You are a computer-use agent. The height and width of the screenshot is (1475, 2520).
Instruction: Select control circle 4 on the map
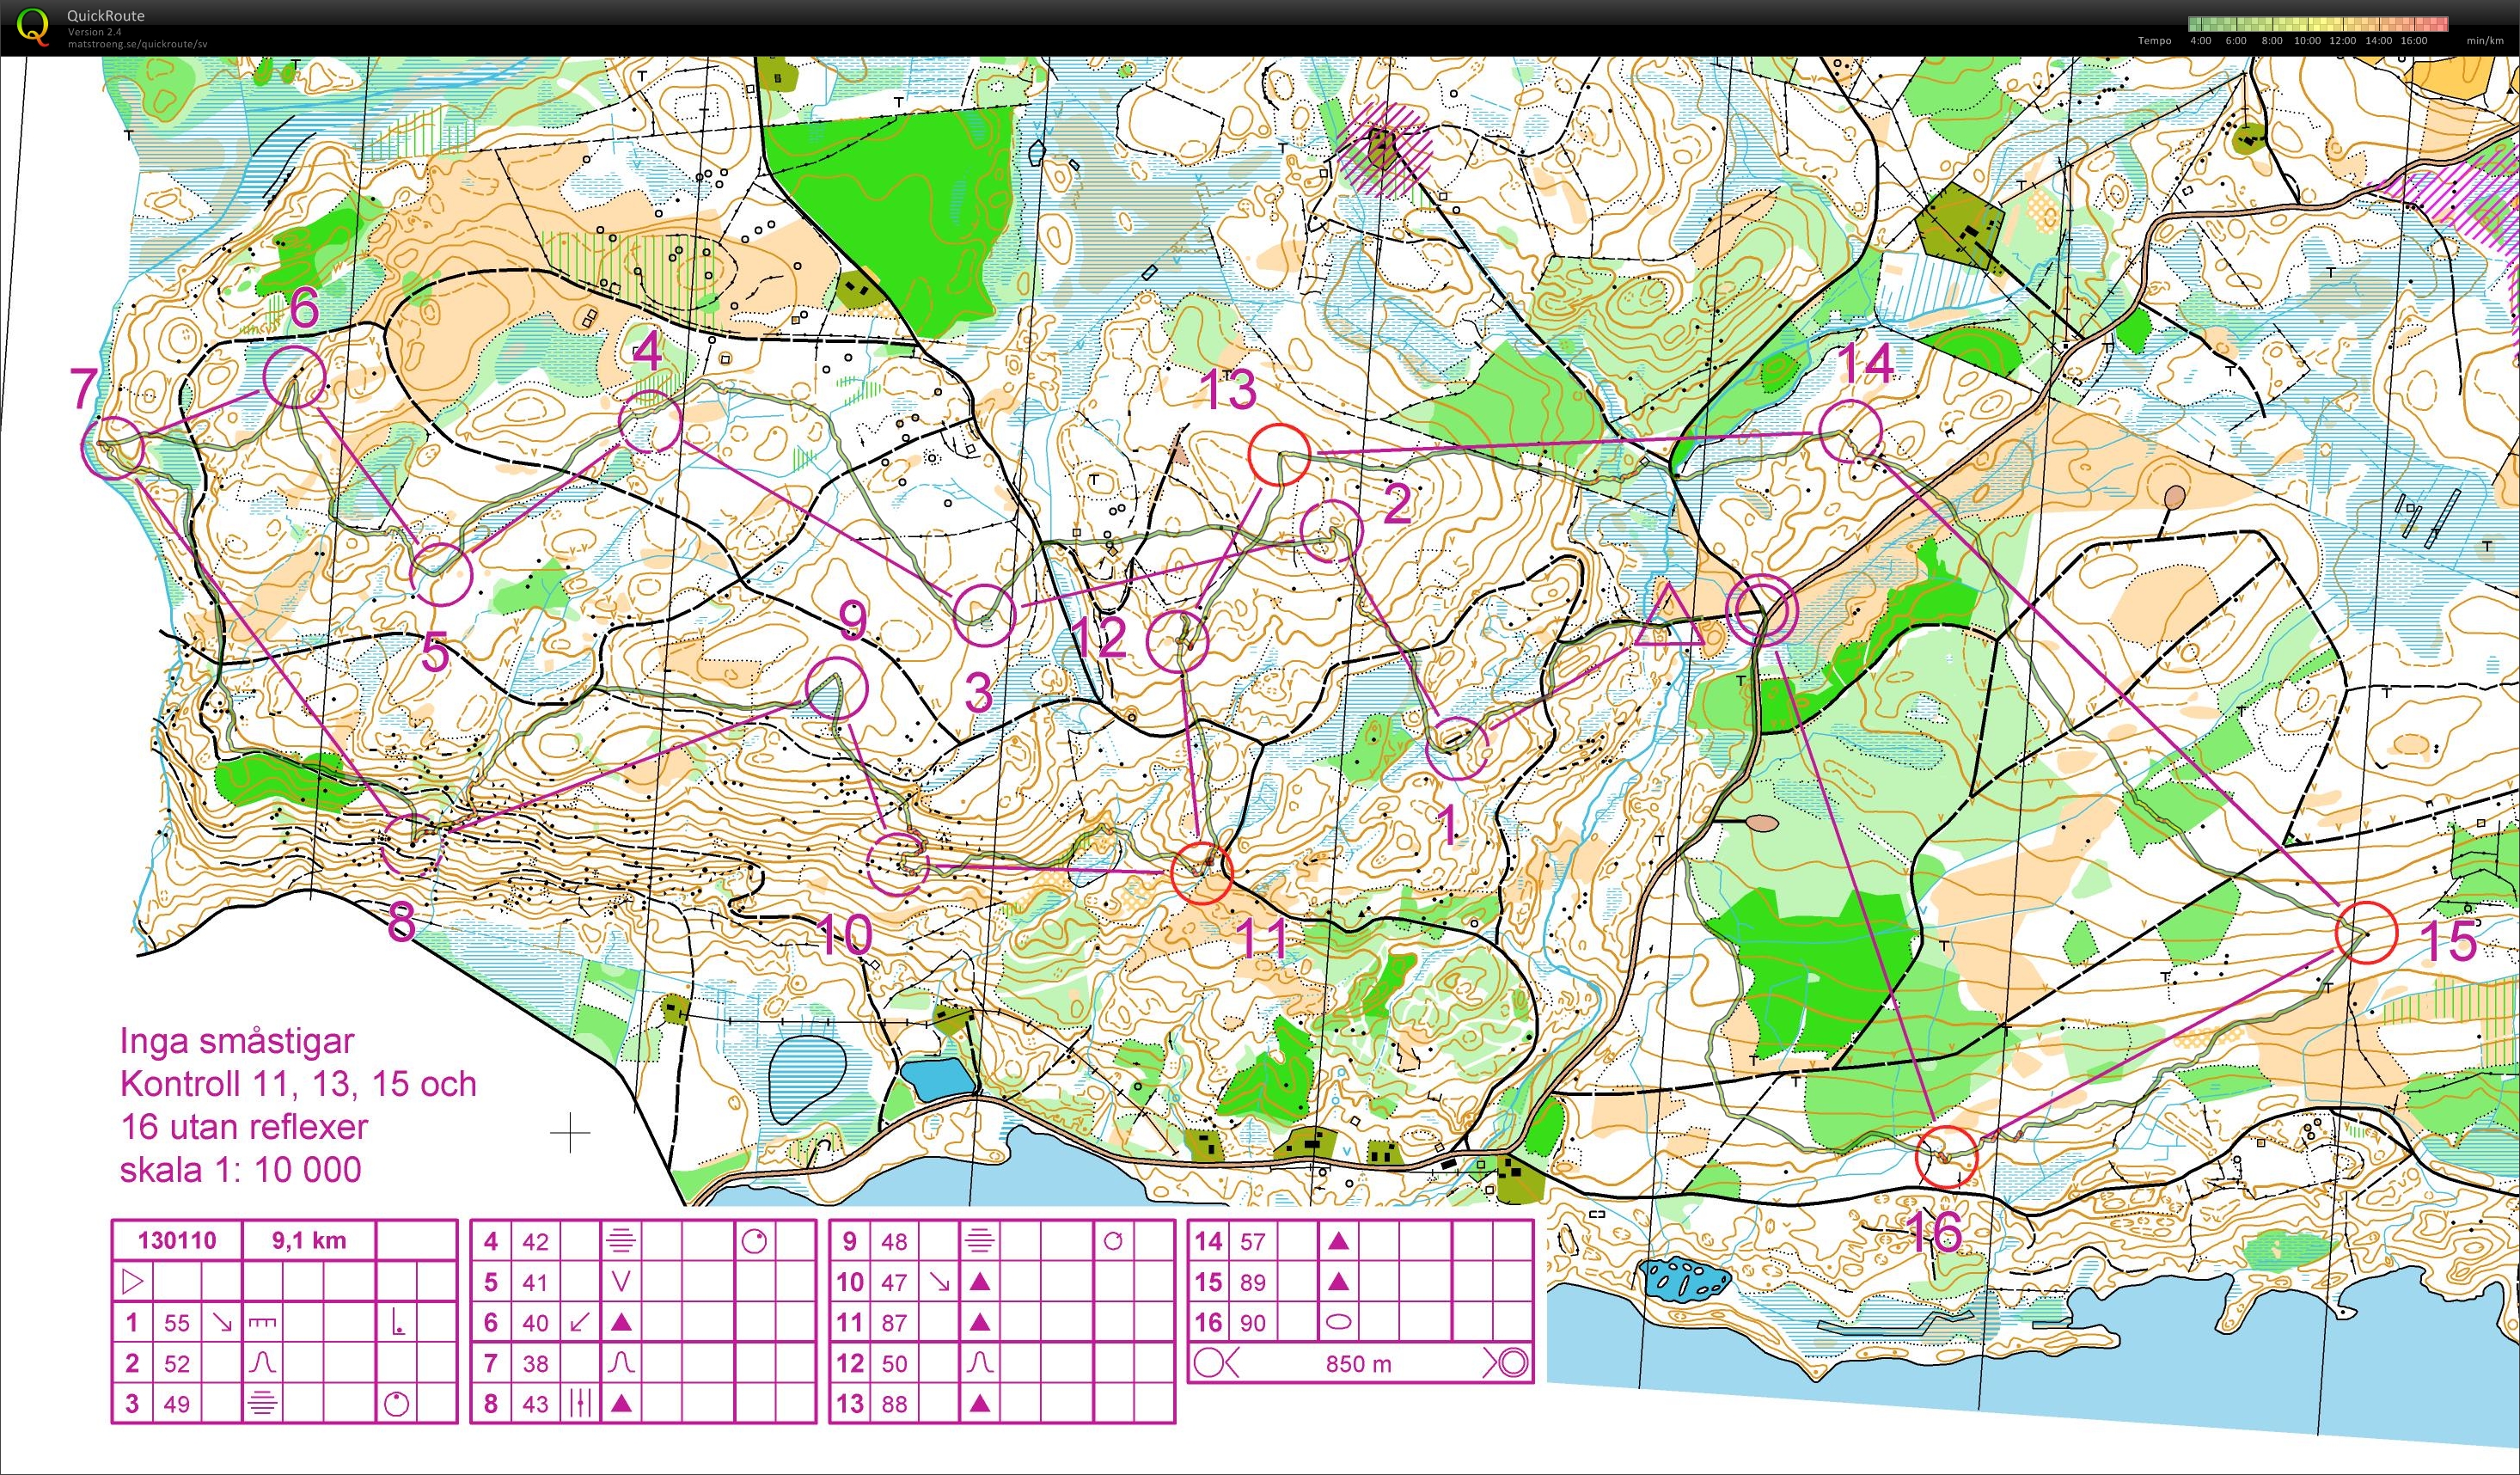click(x=650, y=422)
